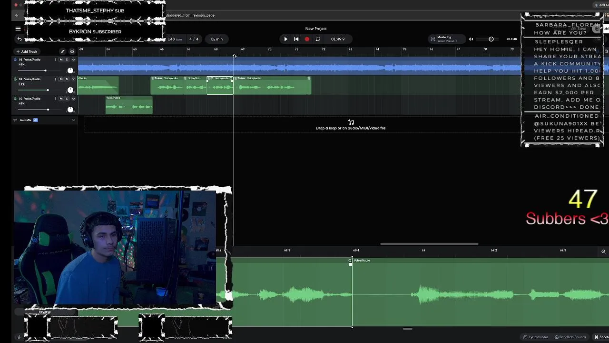Click the AutoMix mixer icon

15,120
